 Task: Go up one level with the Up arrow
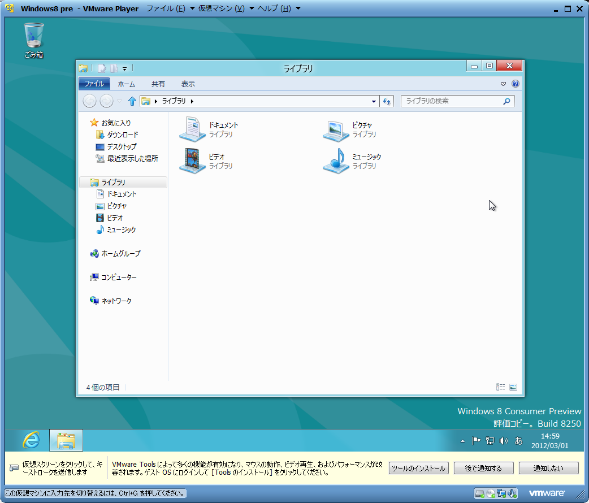click(x=132, y=101)
